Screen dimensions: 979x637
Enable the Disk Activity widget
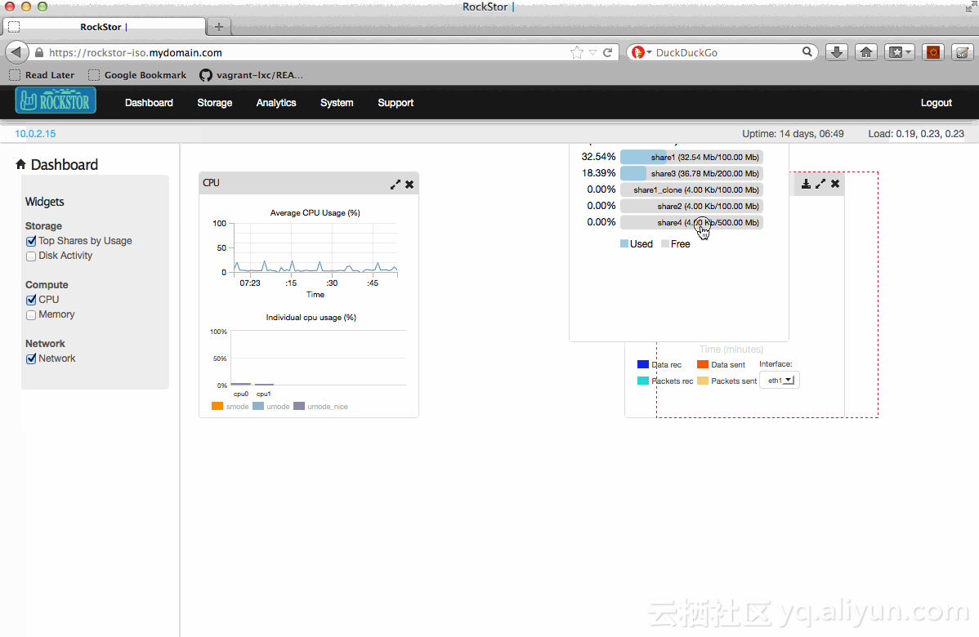coord(31,256)
